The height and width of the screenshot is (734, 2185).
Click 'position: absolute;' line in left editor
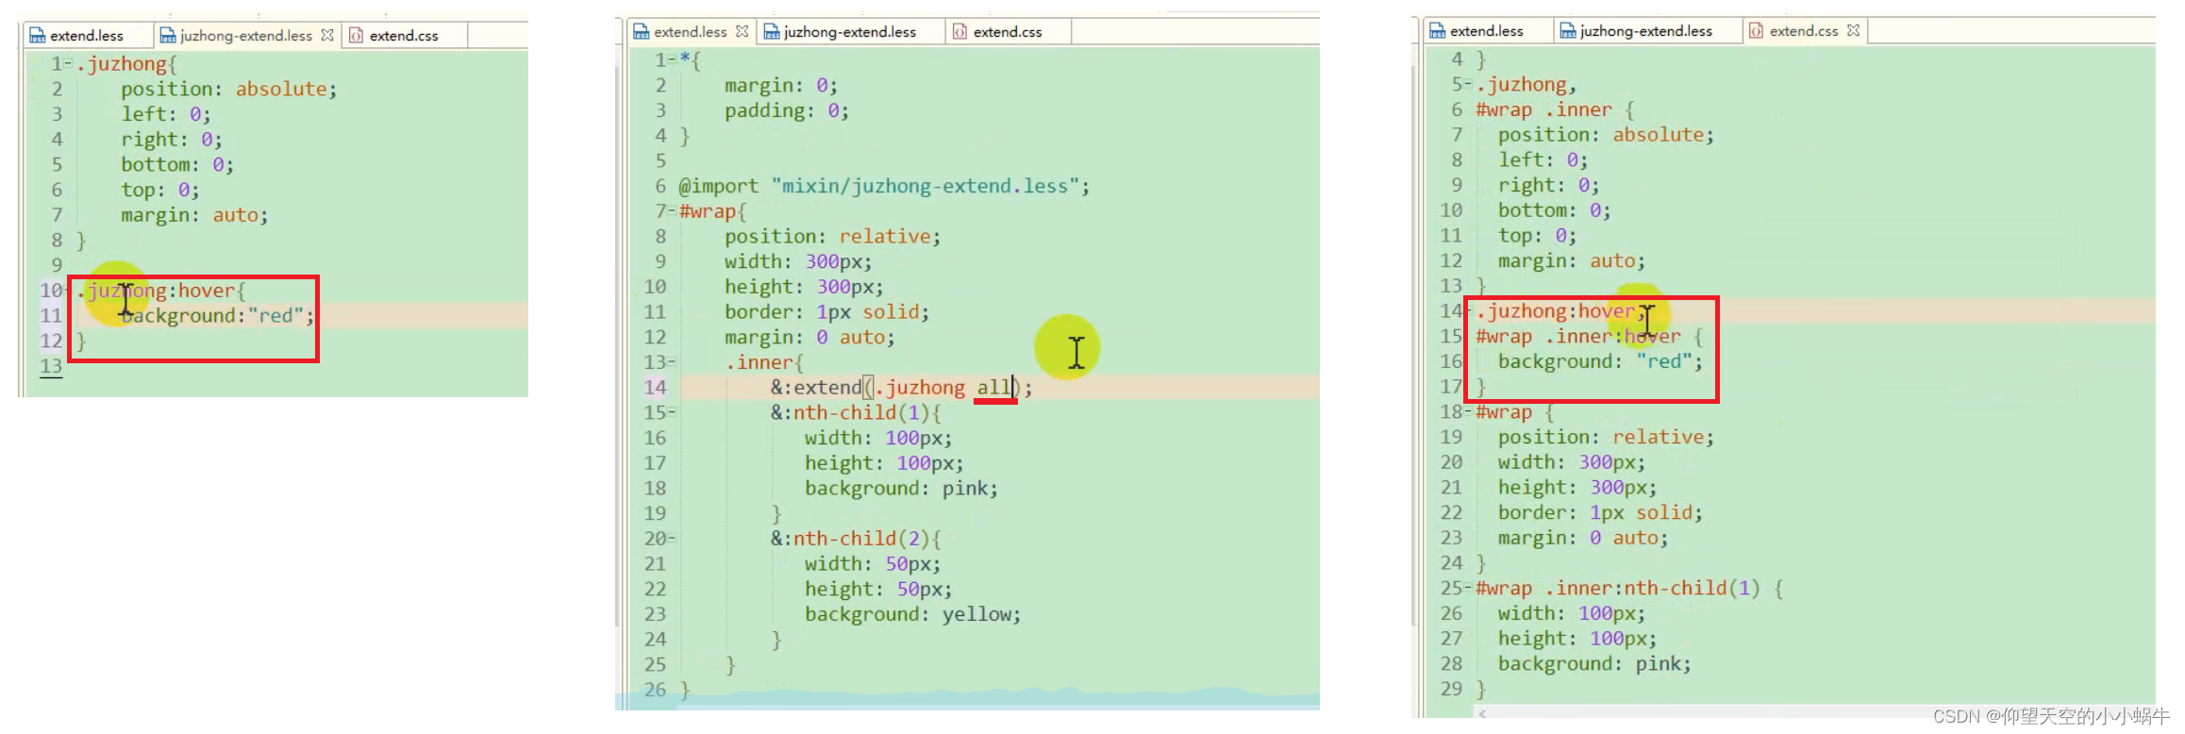coord(228,89)
